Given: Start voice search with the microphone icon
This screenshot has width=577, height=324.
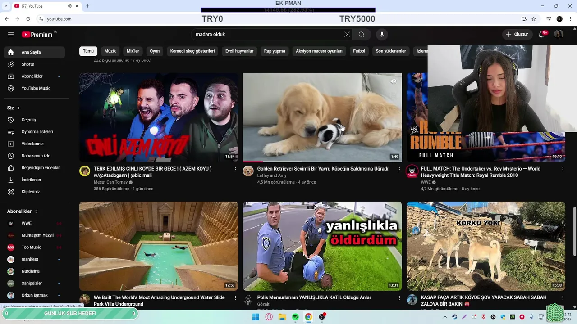Looking at the screenshot, I should tap(382, 35).
